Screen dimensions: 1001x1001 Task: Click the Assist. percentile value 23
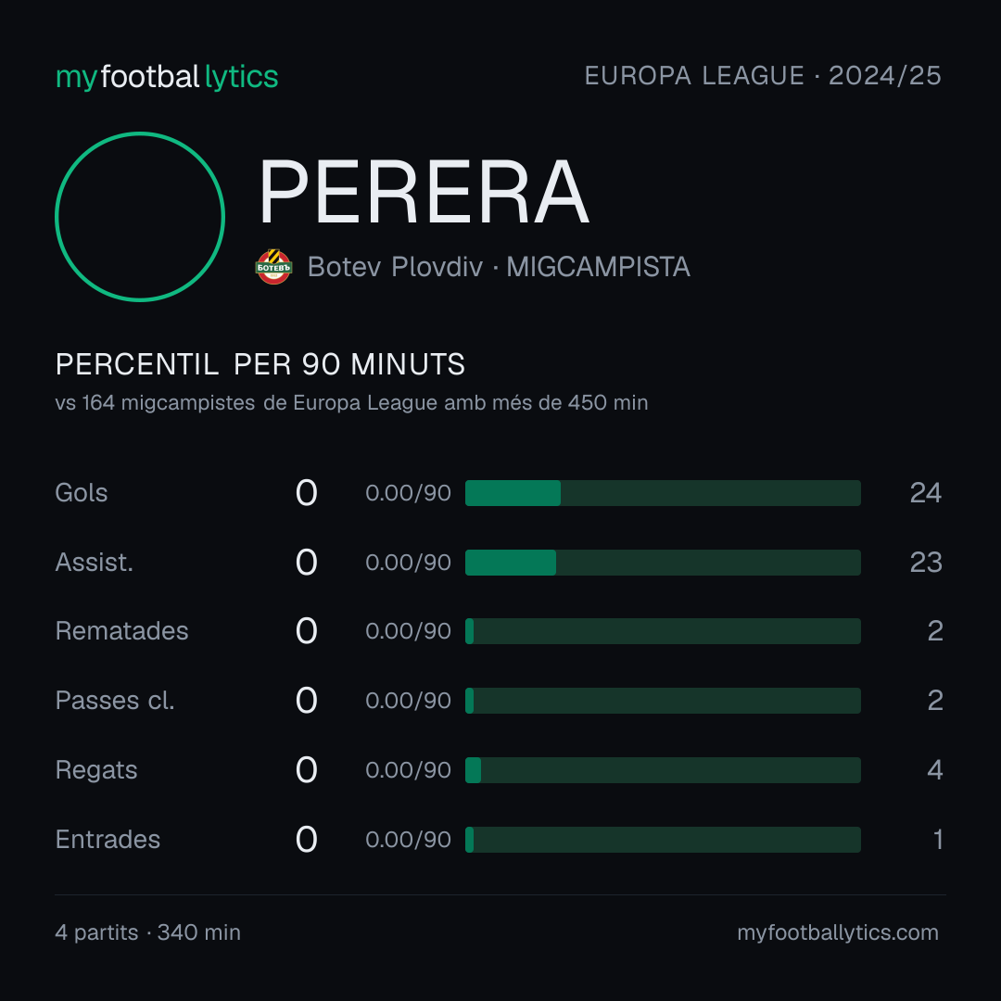tap(926, 563)
